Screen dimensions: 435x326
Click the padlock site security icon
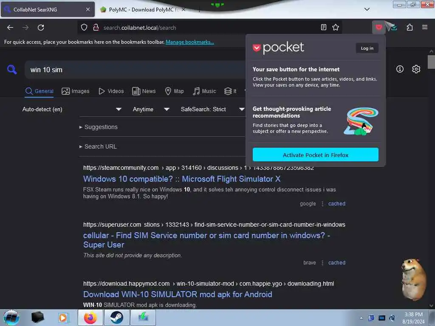[x=96, y=28]
